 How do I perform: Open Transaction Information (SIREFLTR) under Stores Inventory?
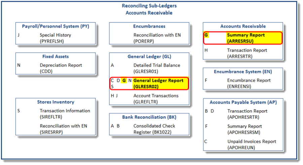[65, 114]
